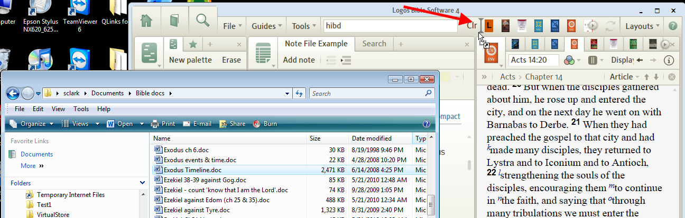Click the Documents favorite link
The image size is (685, 218).
(36, 154)
